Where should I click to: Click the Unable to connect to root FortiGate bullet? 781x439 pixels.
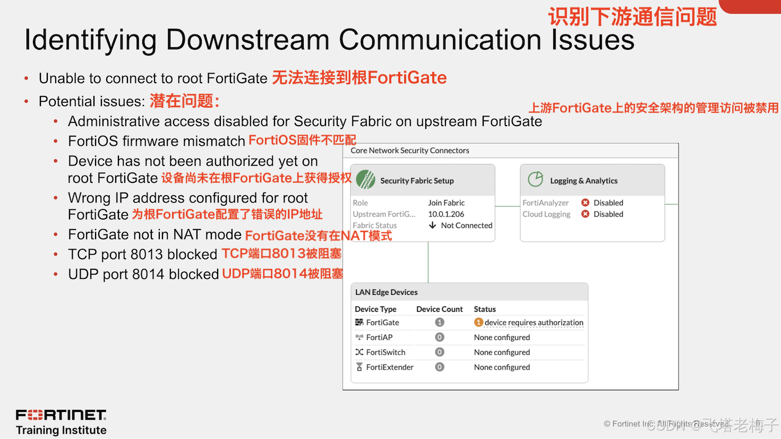coord(153,78)
